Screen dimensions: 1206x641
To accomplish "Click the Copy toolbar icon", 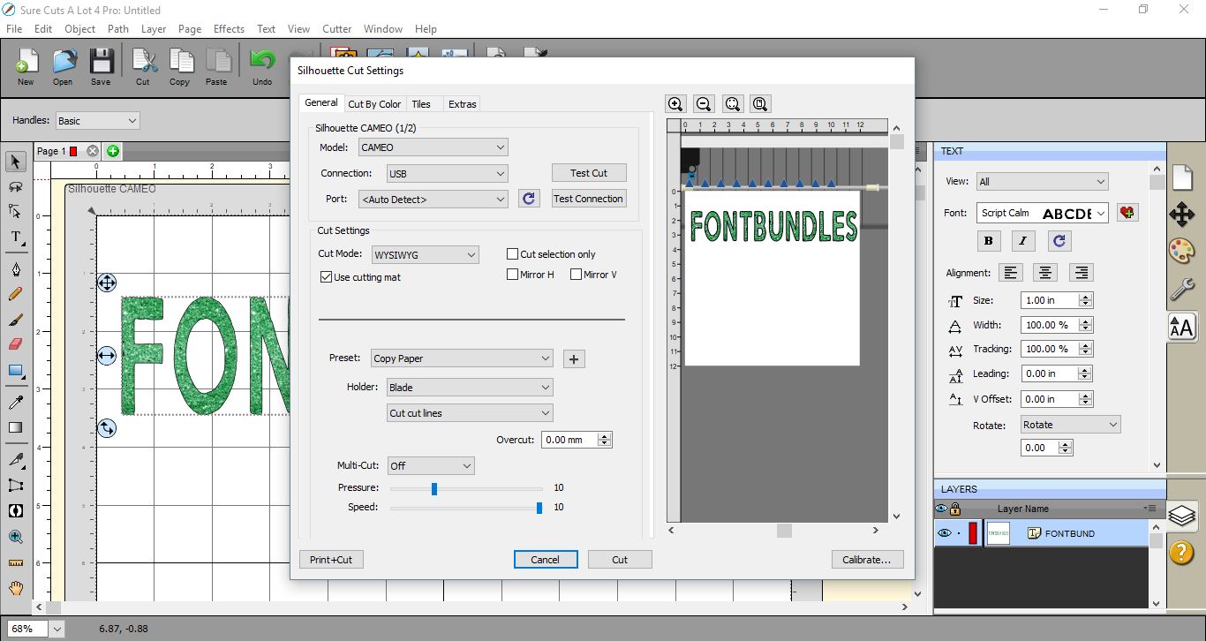I will (180, 66).
